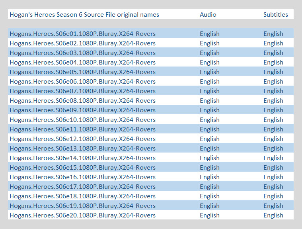
Task: Click the Subtitles cell in the S06e12 row
Action: click(x=273, y=139)
